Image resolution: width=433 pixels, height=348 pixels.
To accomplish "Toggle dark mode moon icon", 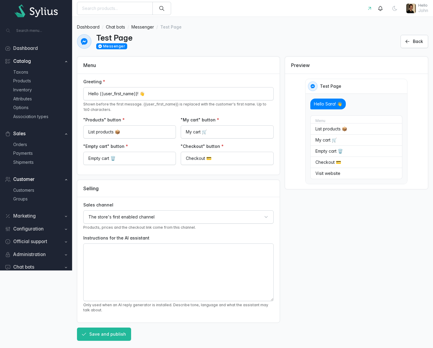I will click(x=395, y=8).
